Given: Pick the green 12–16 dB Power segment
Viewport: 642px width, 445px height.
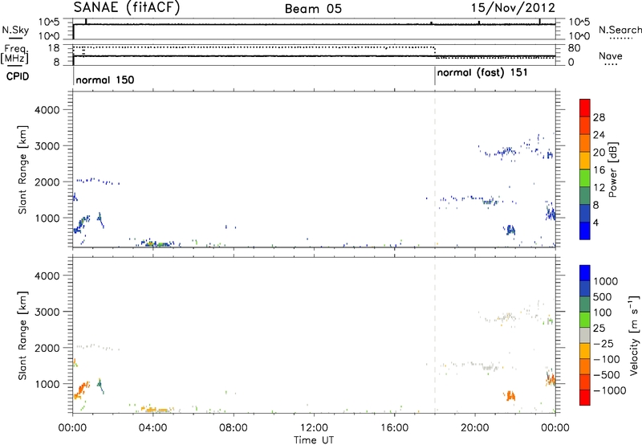Looking at the screenshot, I should 585,178.
